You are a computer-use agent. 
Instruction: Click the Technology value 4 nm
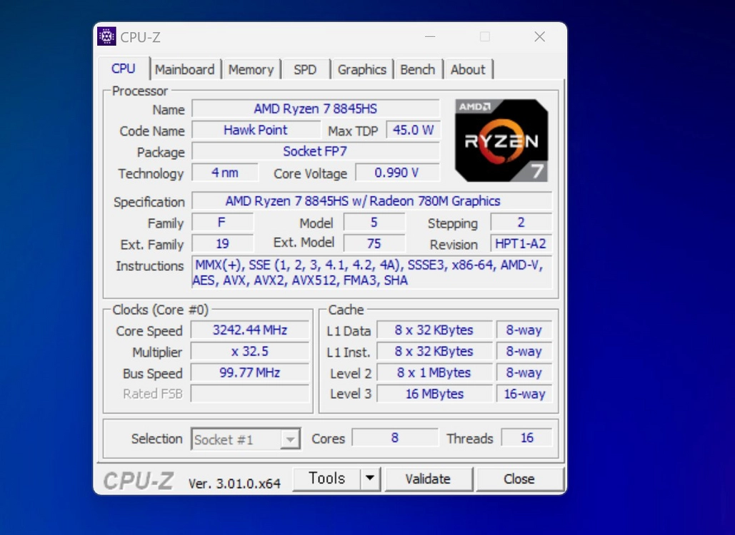225,173
